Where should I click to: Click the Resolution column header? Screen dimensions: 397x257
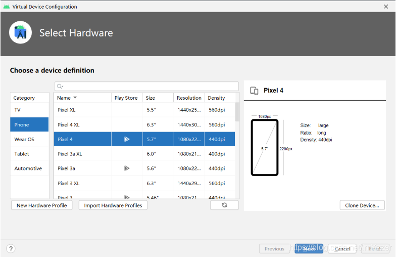pos(189,98)
